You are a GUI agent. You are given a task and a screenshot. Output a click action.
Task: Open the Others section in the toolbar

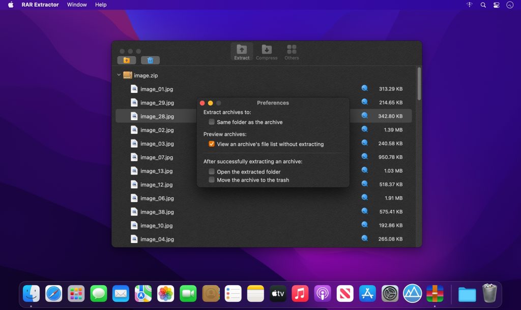click(x=292, y=51)
